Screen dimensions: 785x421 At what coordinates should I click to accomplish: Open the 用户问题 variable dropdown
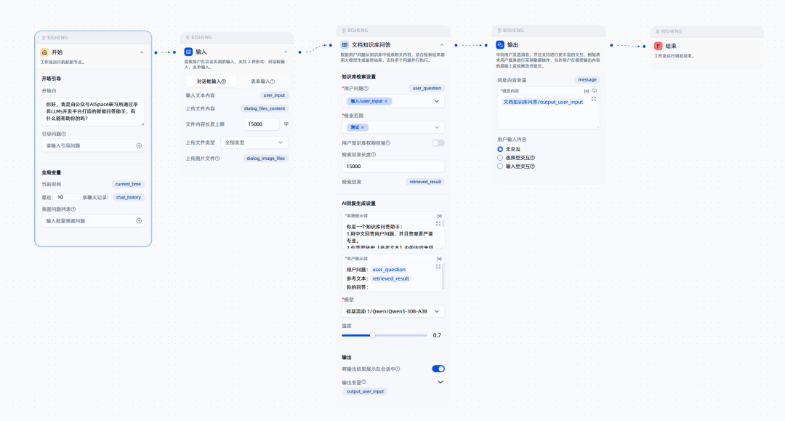point(393,101)
